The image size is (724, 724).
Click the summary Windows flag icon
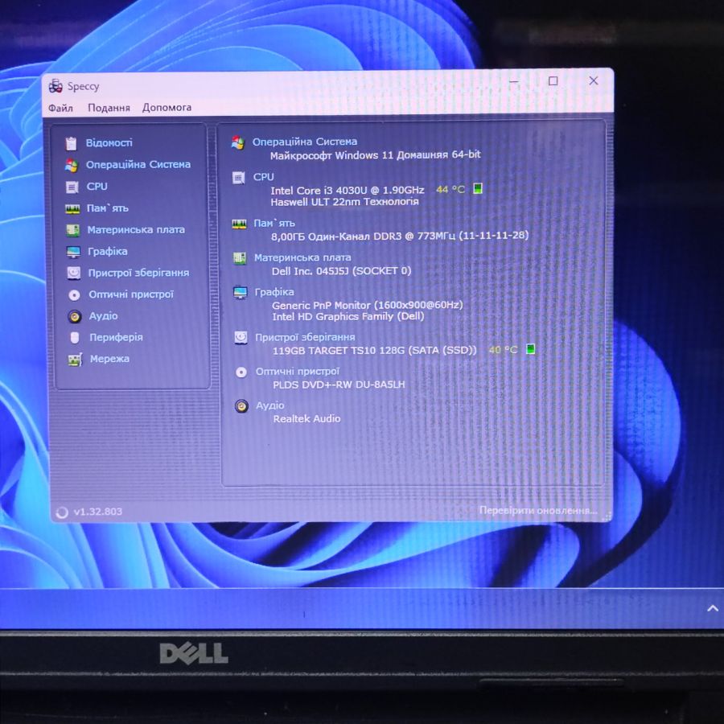(238, 142)
